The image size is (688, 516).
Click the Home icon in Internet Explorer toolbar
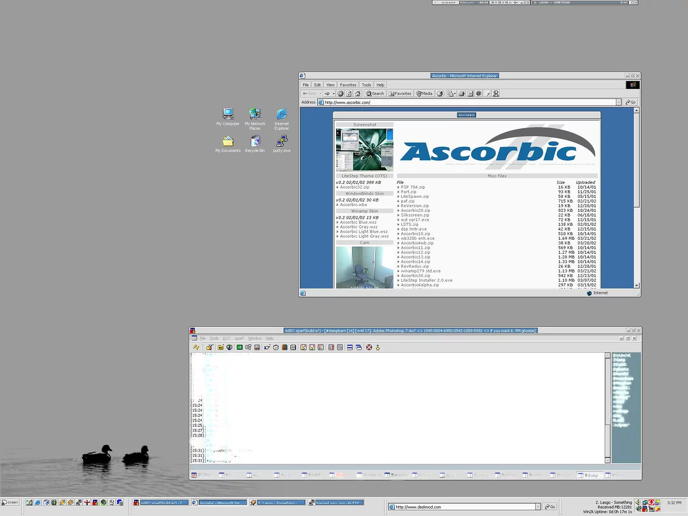(x=357, y=94)
